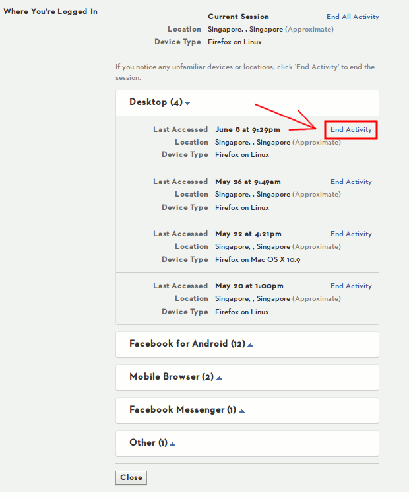
Task: End activity for June 8 9:29pm session
Action: coord(351,129)
